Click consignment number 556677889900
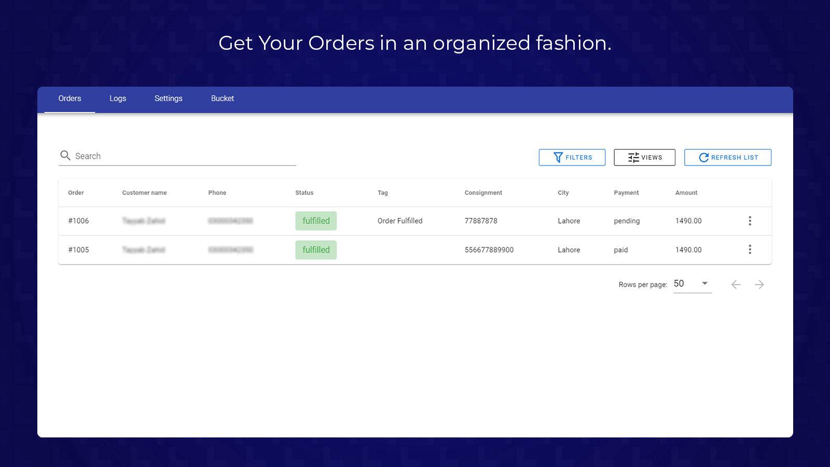 pos(489,250)
